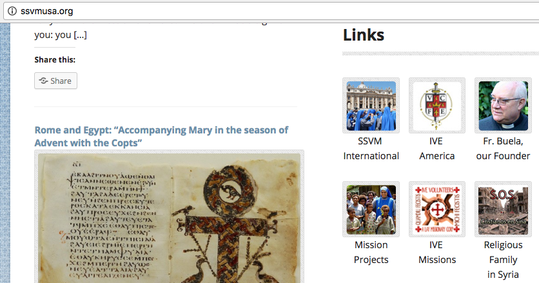Open the Mission Projects text link
Image resolution: width=539 pixels, height=283 pixels.
click(371, 253)
